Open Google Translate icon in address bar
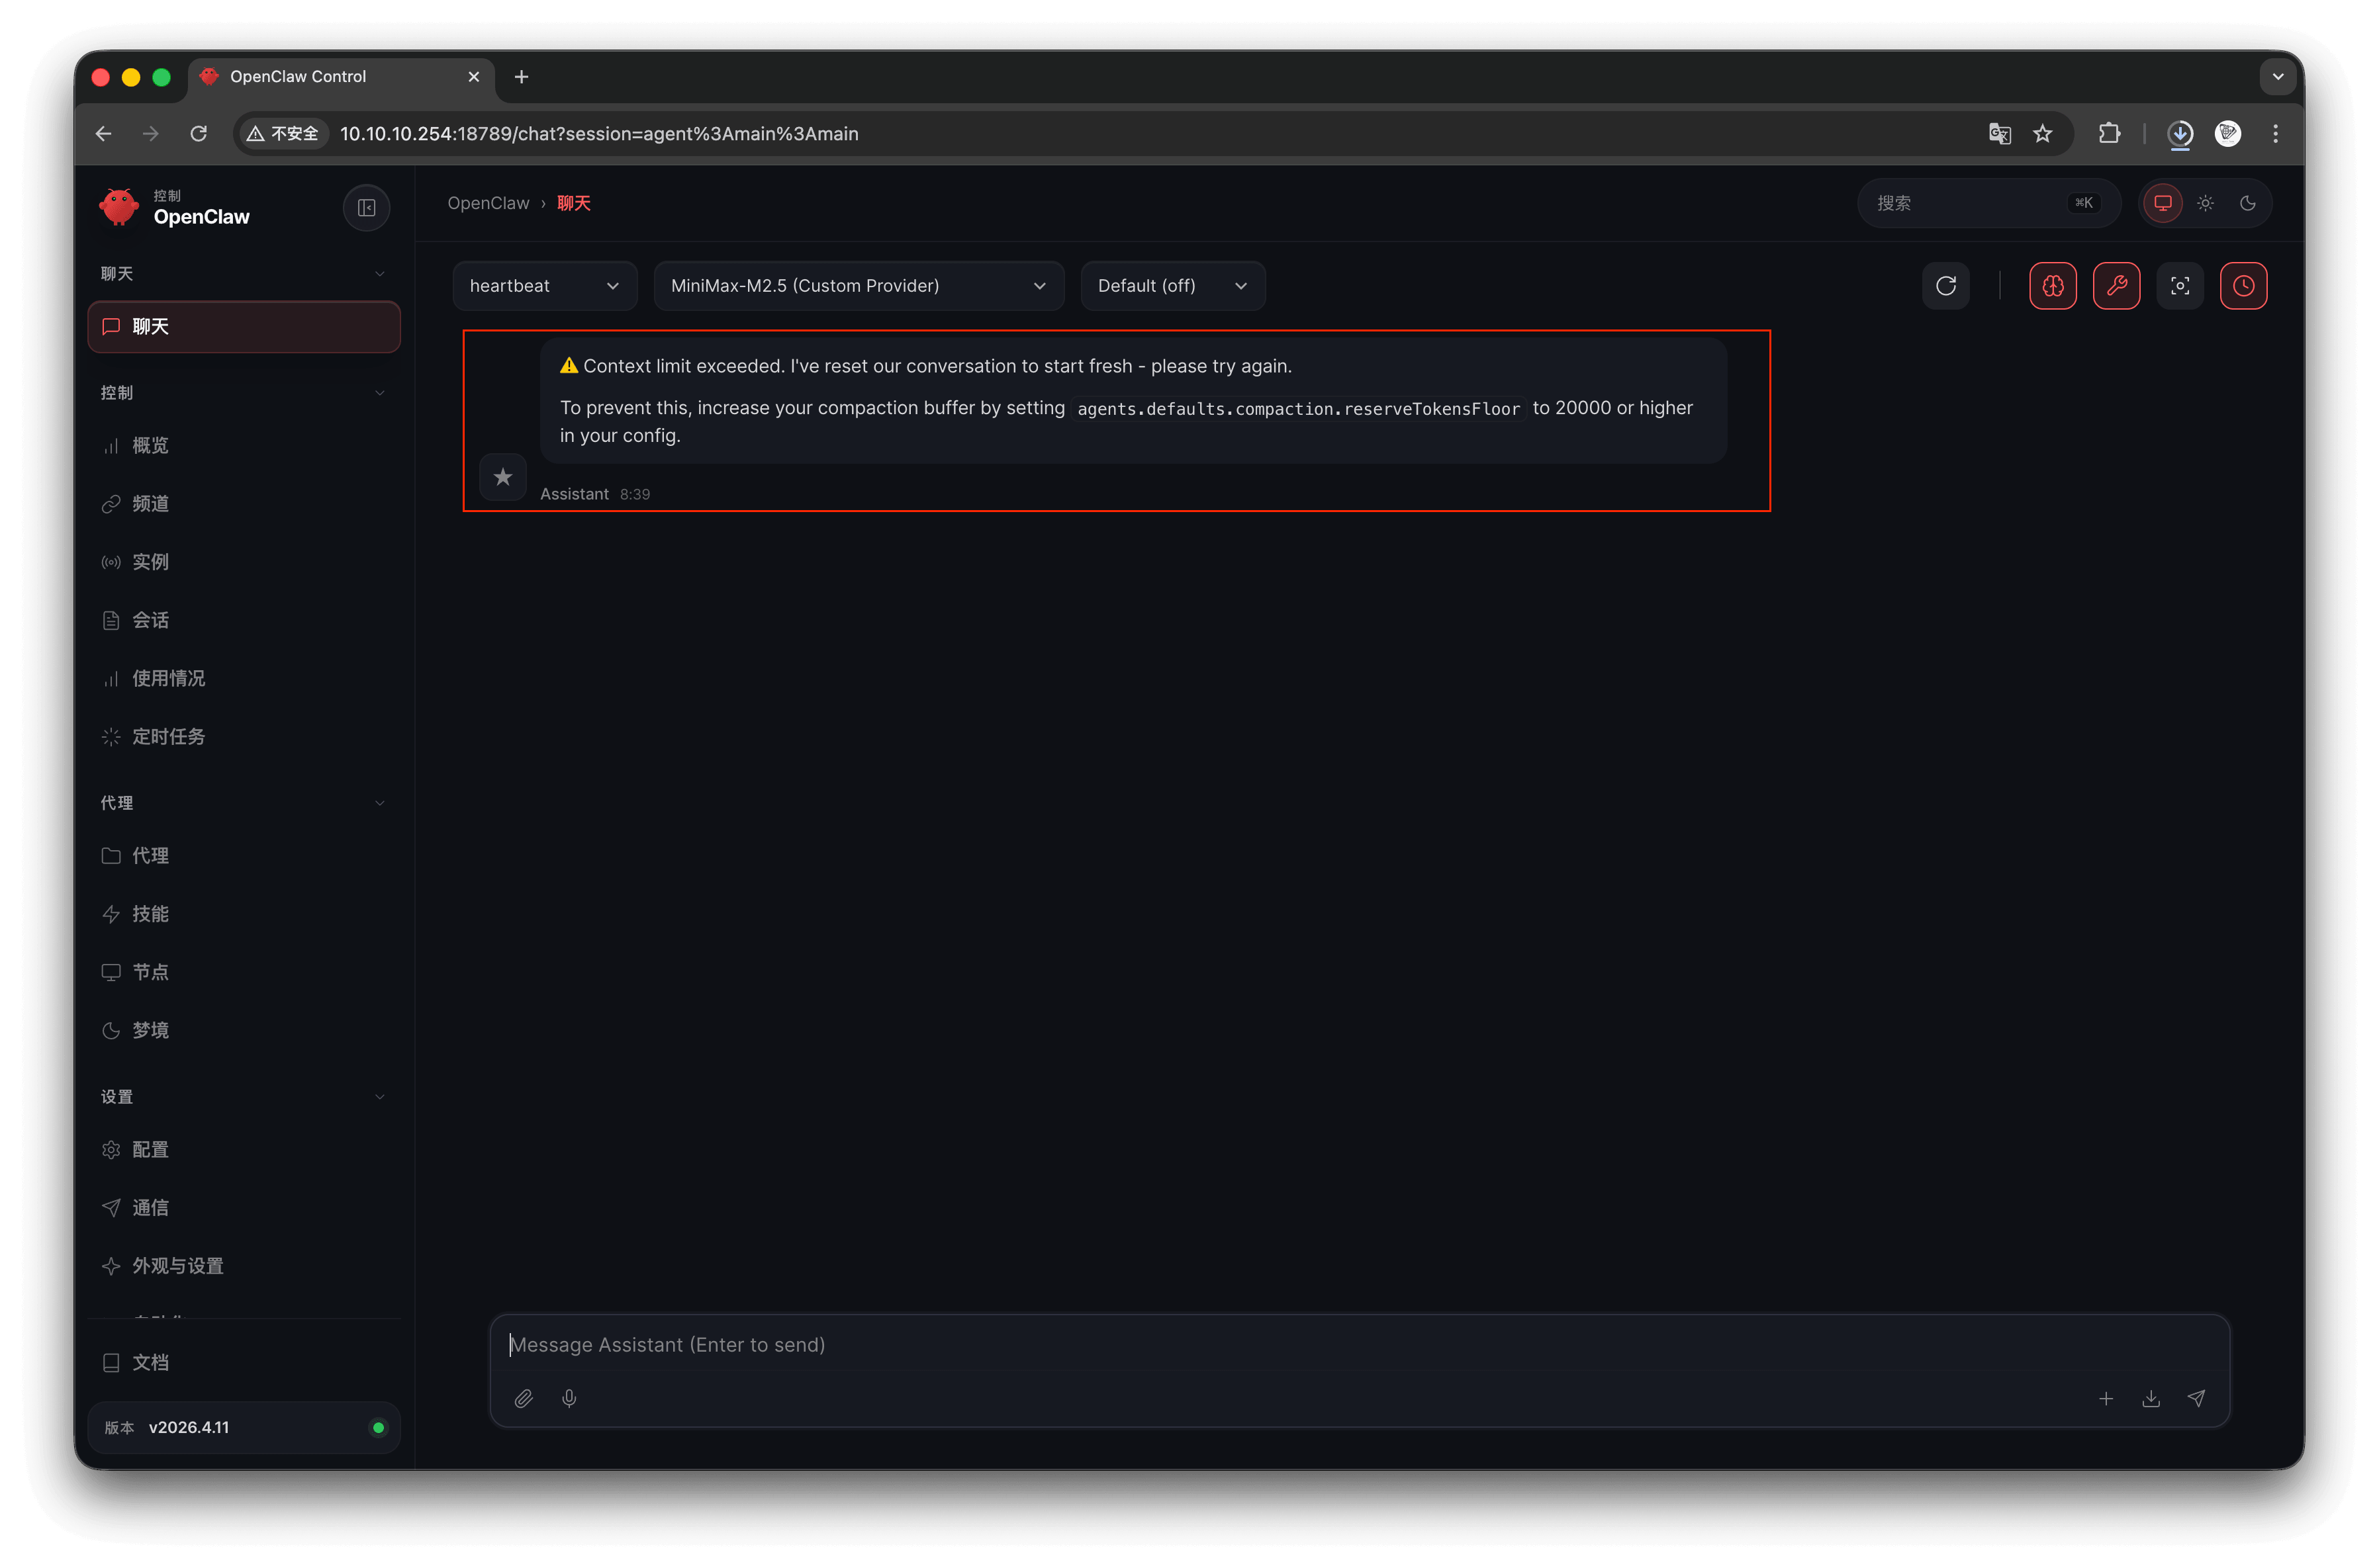This screenshot has width=2379, height=1568. (1999, 134)
